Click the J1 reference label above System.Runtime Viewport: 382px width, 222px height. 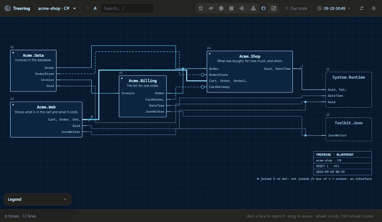pyautogui.click(x=328, y=69)
